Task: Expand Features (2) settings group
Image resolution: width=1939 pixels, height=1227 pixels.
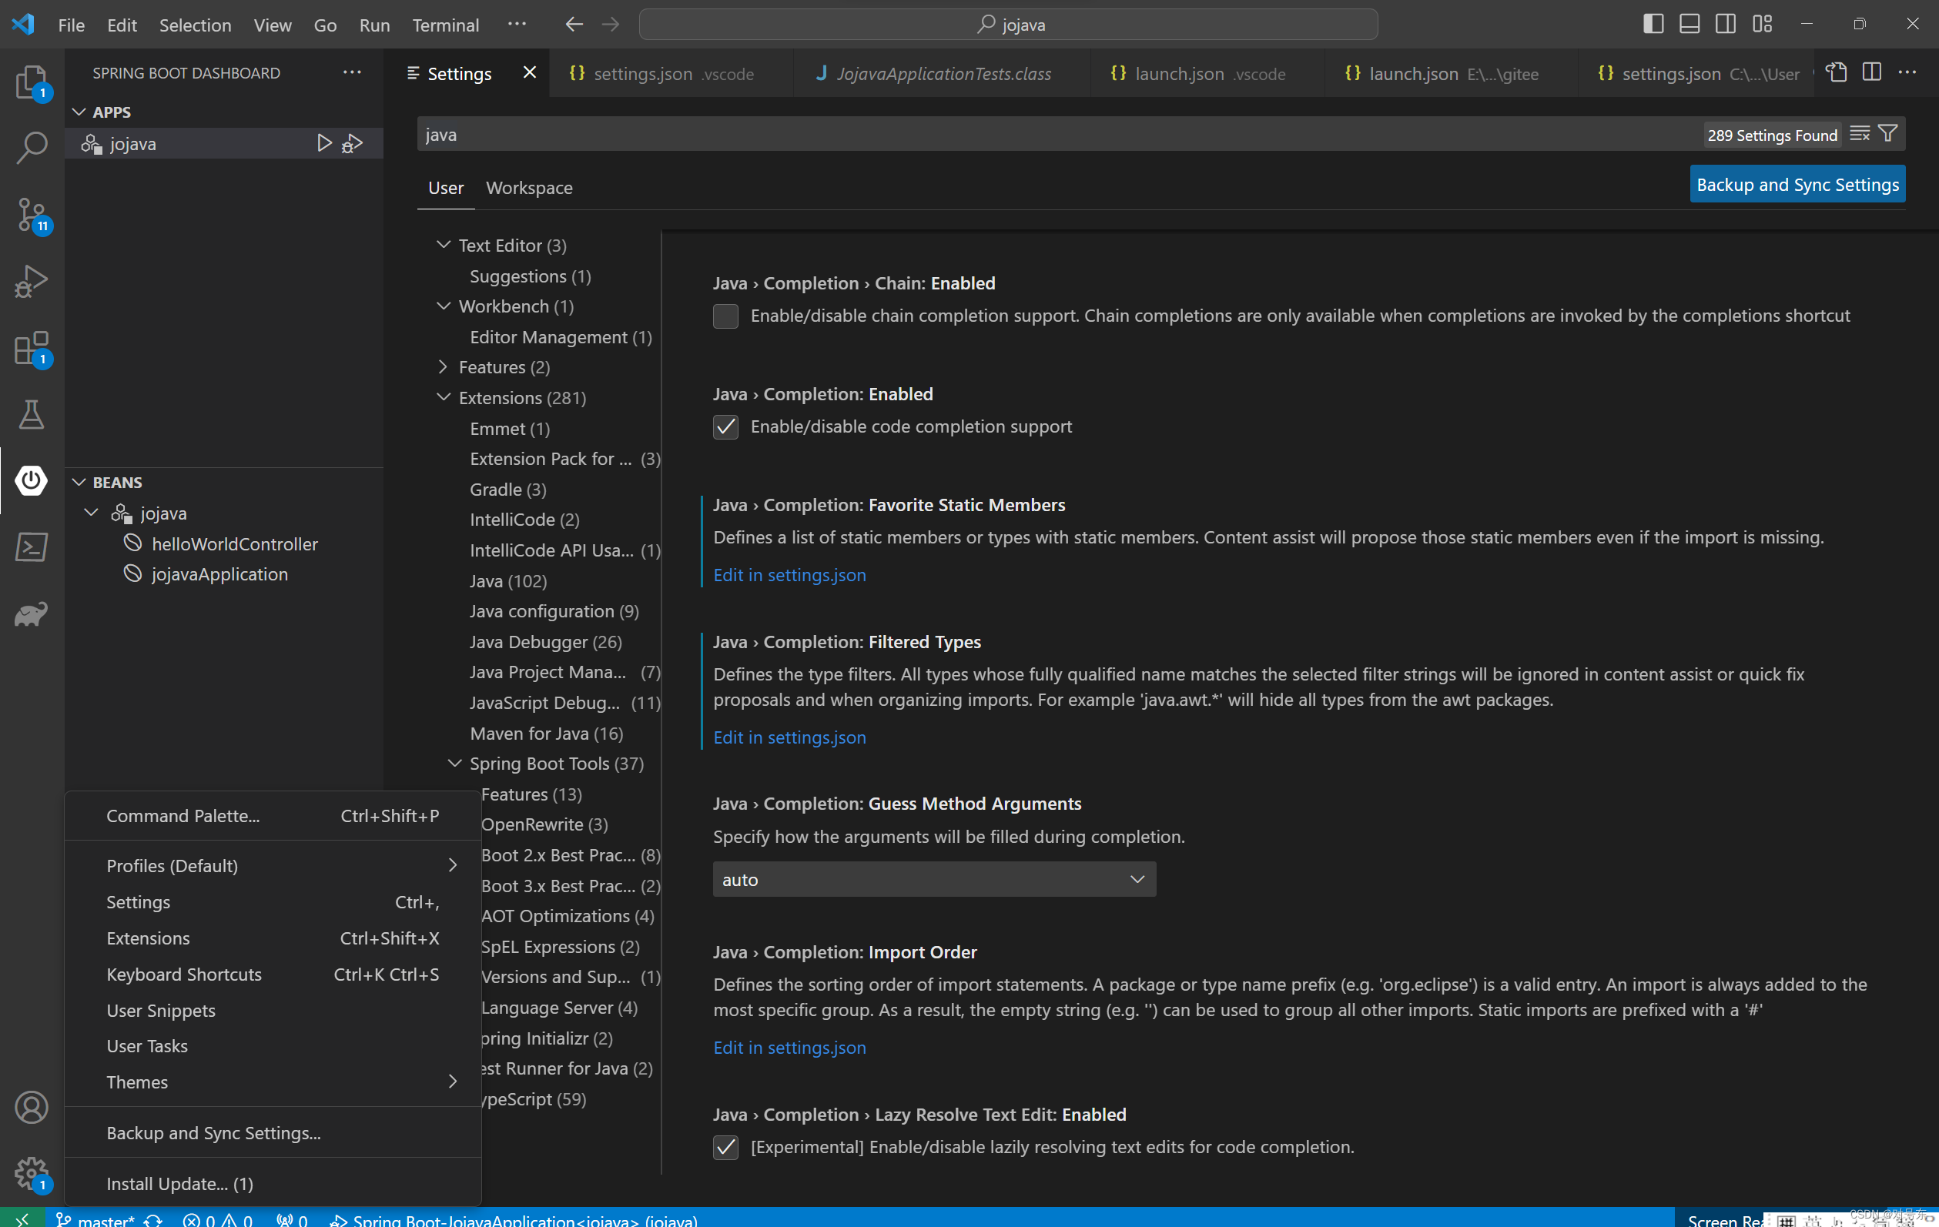Action: 443,366
